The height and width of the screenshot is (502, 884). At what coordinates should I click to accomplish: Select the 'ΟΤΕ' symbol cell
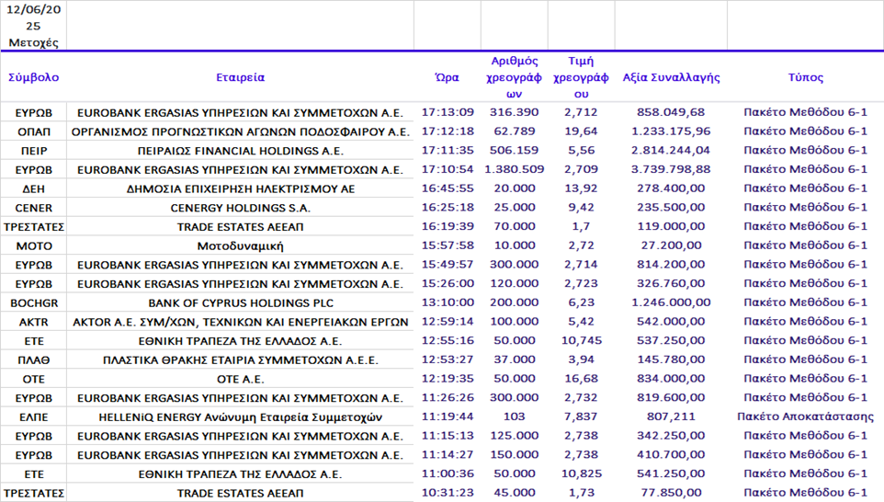[34, 379]
